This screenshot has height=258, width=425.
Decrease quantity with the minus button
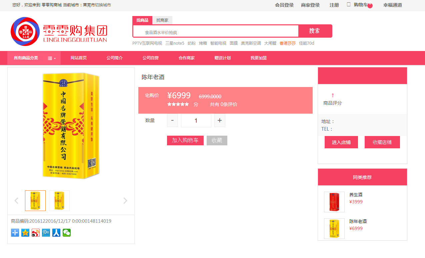(172, 121)
